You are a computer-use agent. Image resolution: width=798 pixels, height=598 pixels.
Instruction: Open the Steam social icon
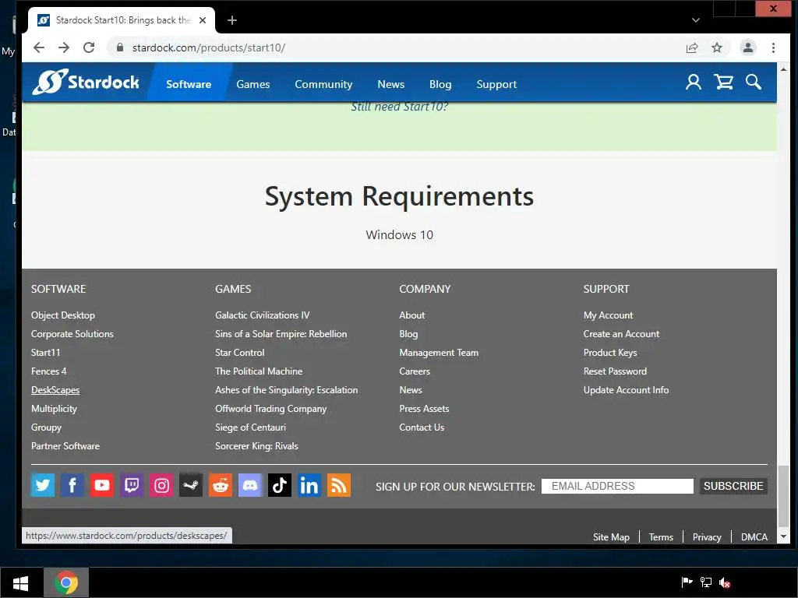(191, 485)
